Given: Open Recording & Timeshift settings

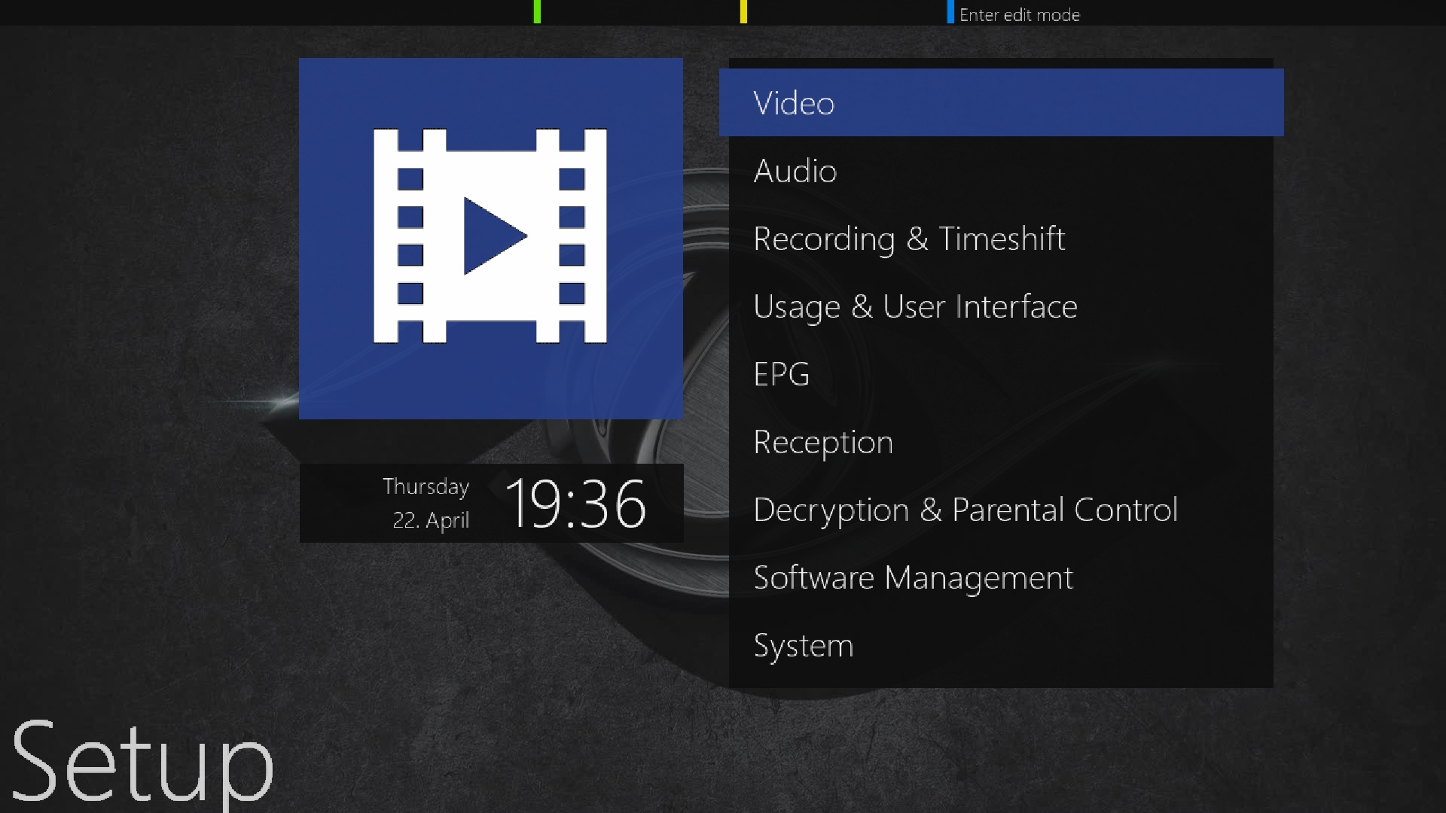Looking at the screenshot, I should (x=909, y=239).
